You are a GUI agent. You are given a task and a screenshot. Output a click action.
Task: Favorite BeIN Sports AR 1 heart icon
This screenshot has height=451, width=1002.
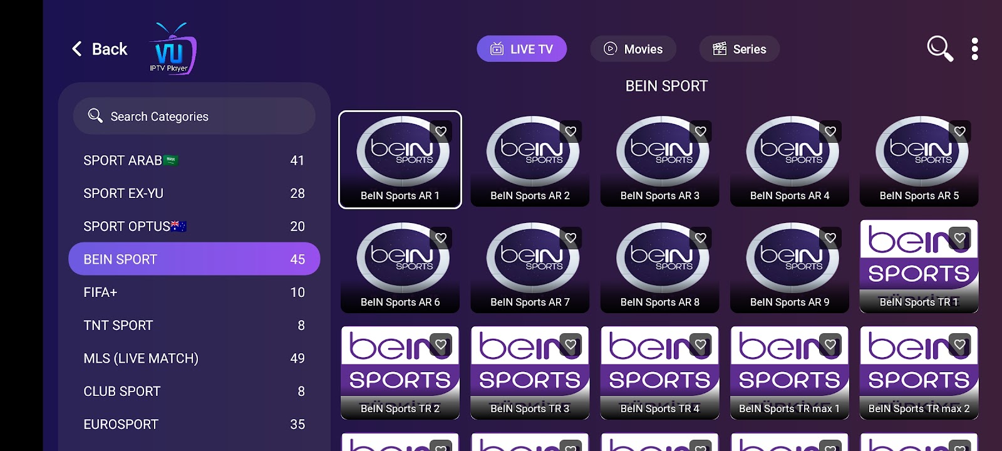441,132
